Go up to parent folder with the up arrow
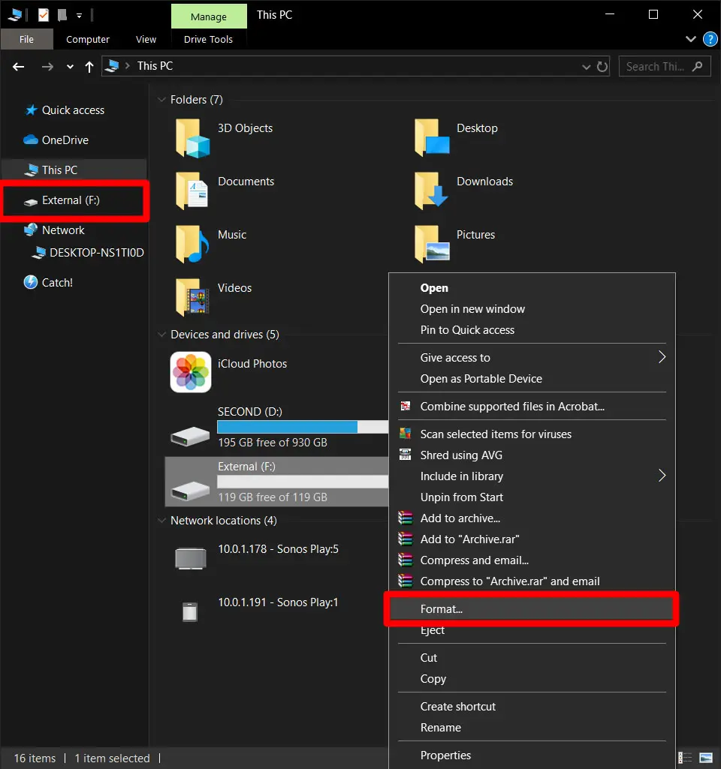The width and height of the screenshot is (721, 769). coord(88,67)
